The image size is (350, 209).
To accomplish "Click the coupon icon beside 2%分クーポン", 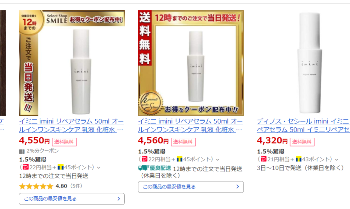I will coord(21,151).
